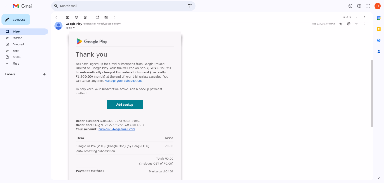The height and width of the screenshot is (183, 384).
Task: Mark the email as unread
Action: tap(97, 17)
